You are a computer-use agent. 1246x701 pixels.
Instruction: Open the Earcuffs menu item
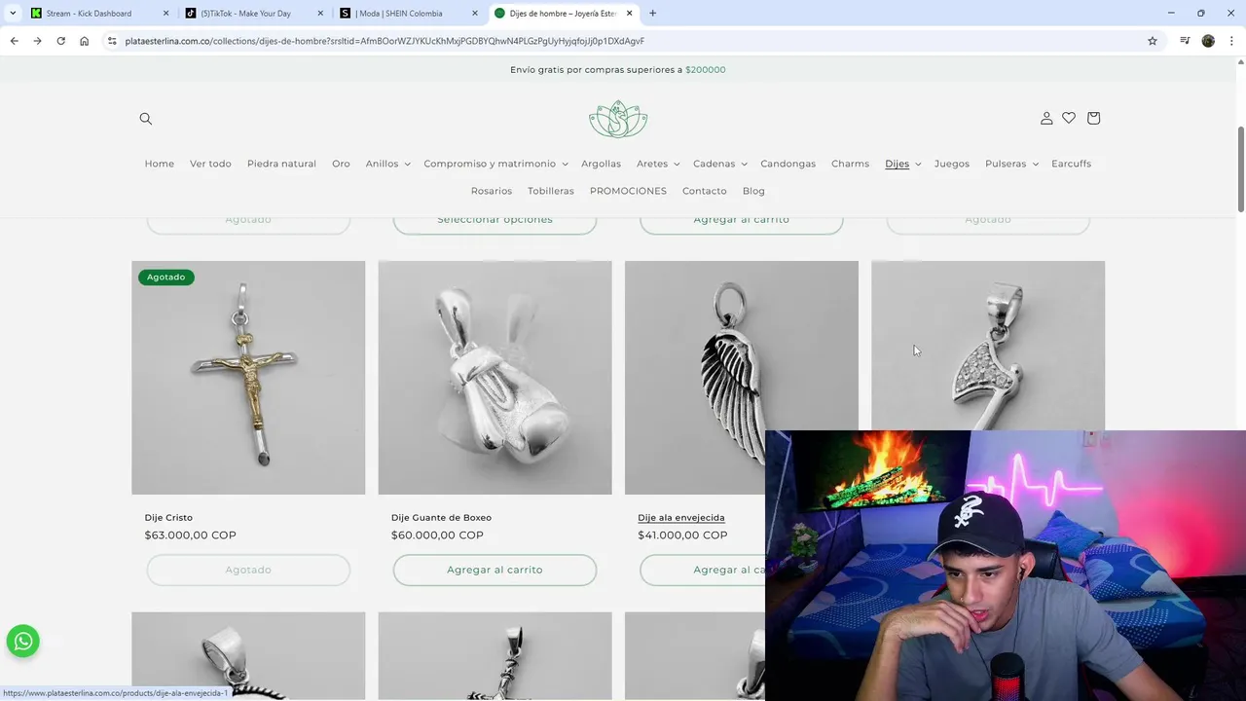coord(1071,164)
